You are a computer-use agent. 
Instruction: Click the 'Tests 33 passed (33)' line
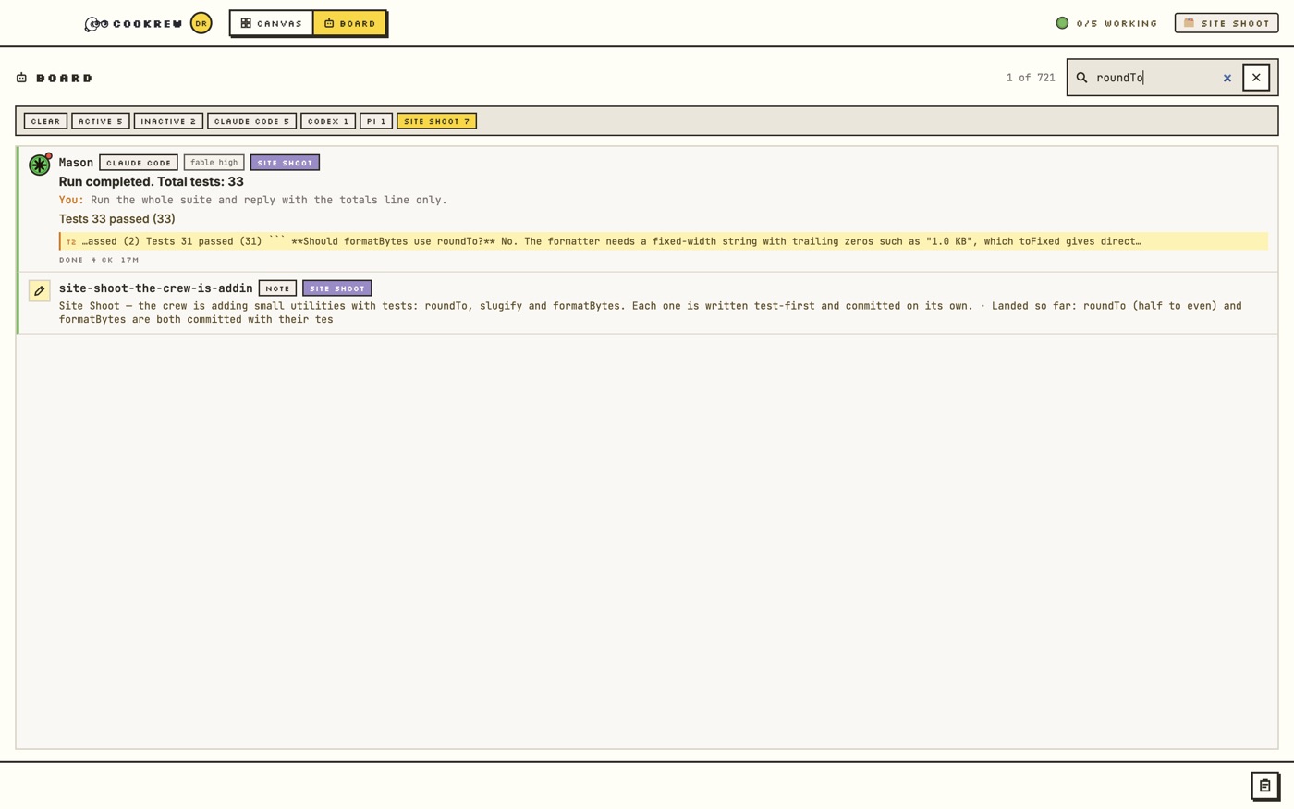[116, 219]
